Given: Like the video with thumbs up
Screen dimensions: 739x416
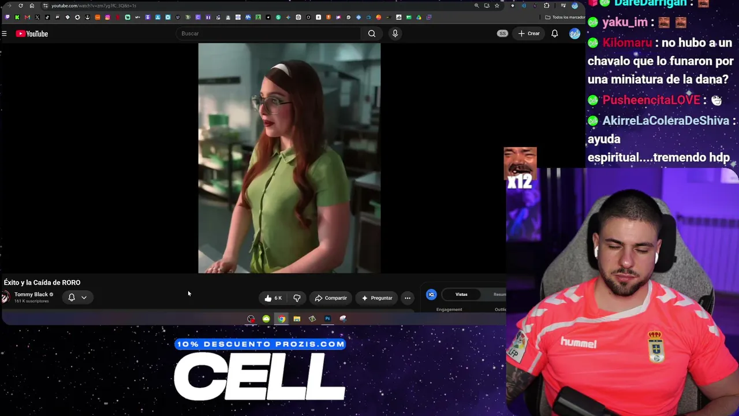Looking at the screenshot, I should point(273,298).
